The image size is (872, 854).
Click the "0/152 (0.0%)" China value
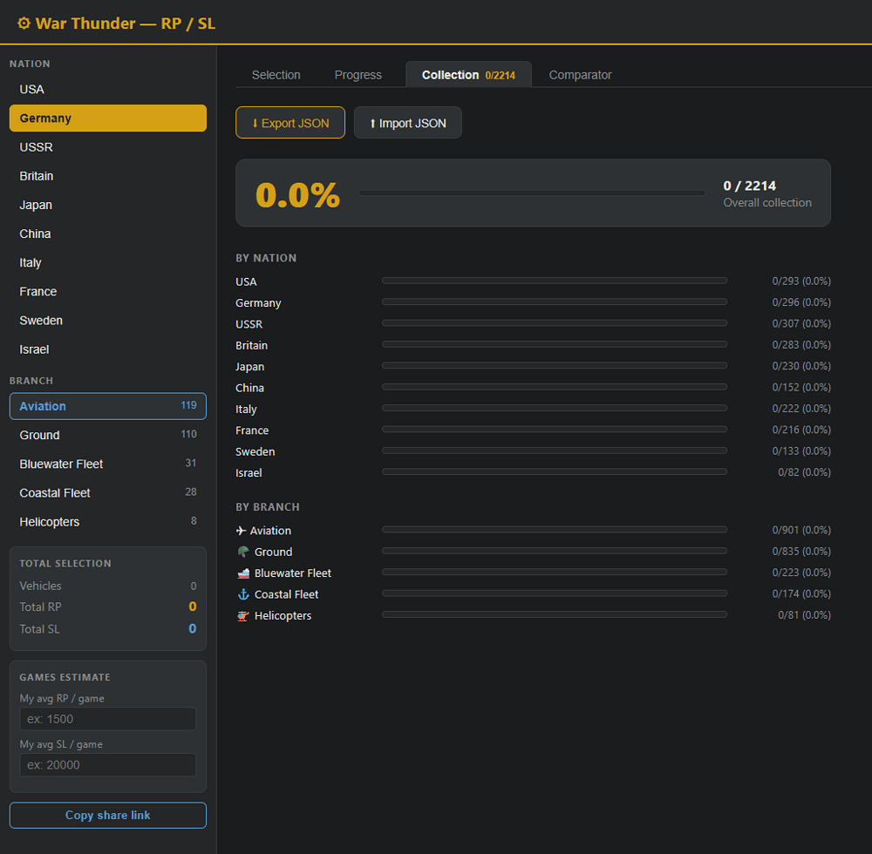[x=801, y=387]
